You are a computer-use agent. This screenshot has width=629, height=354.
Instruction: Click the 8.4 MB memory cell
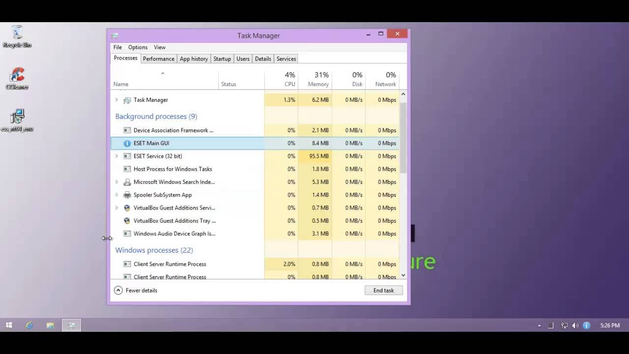point(314,143)
